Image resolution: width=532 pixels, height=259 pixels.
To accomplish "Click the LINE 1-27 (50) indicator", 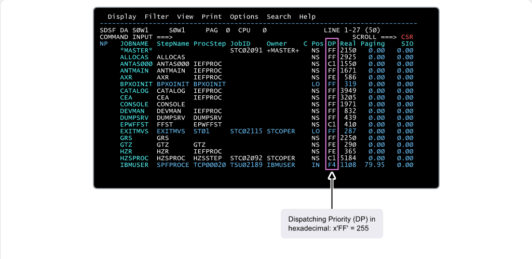I will [x=352, y=30].
